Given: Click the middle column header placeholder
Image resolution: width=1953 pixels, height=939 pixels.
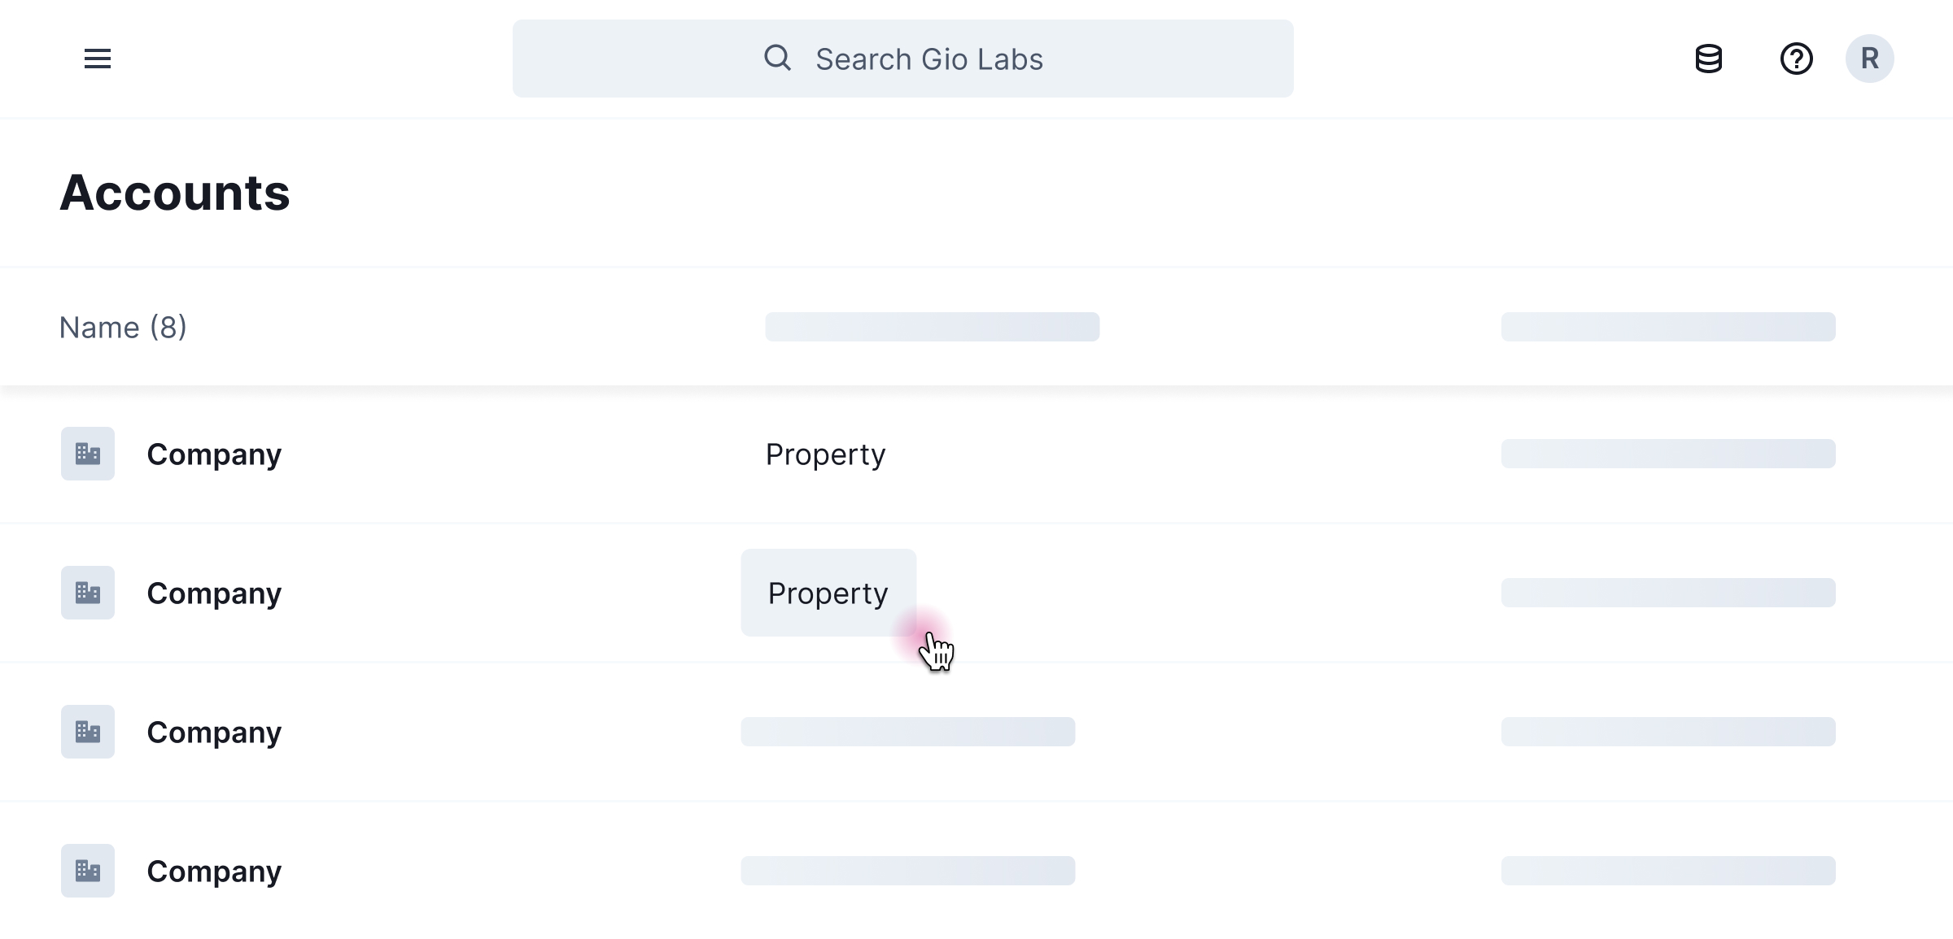Looking at the screenshot, I should pyautogui.click(x=932, y=327).
